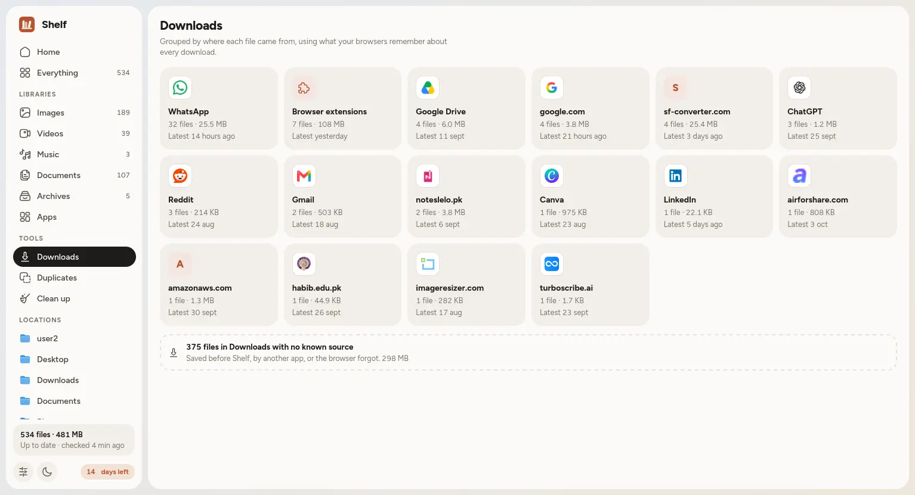
Task: Click the noteslelo.pk icon
Action: tap(428, 176)
